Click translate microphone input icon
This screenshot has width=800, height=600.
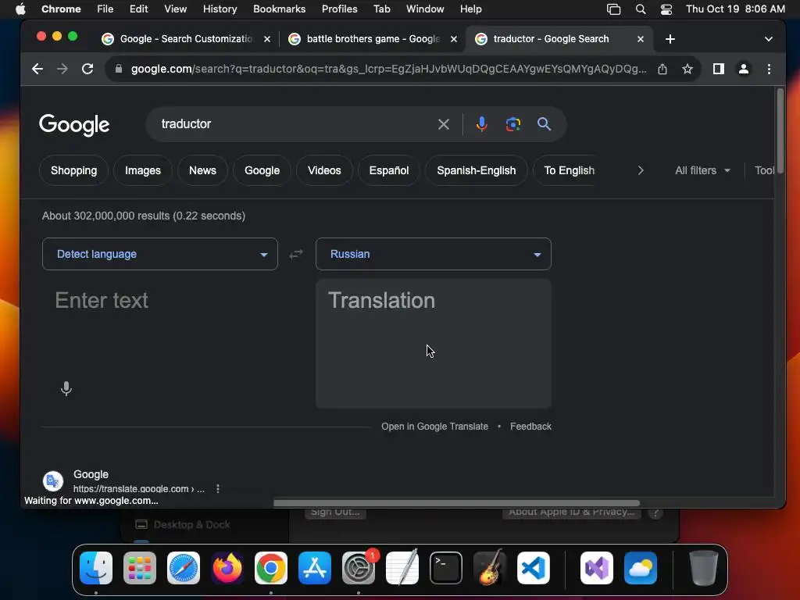pos(66,389)
